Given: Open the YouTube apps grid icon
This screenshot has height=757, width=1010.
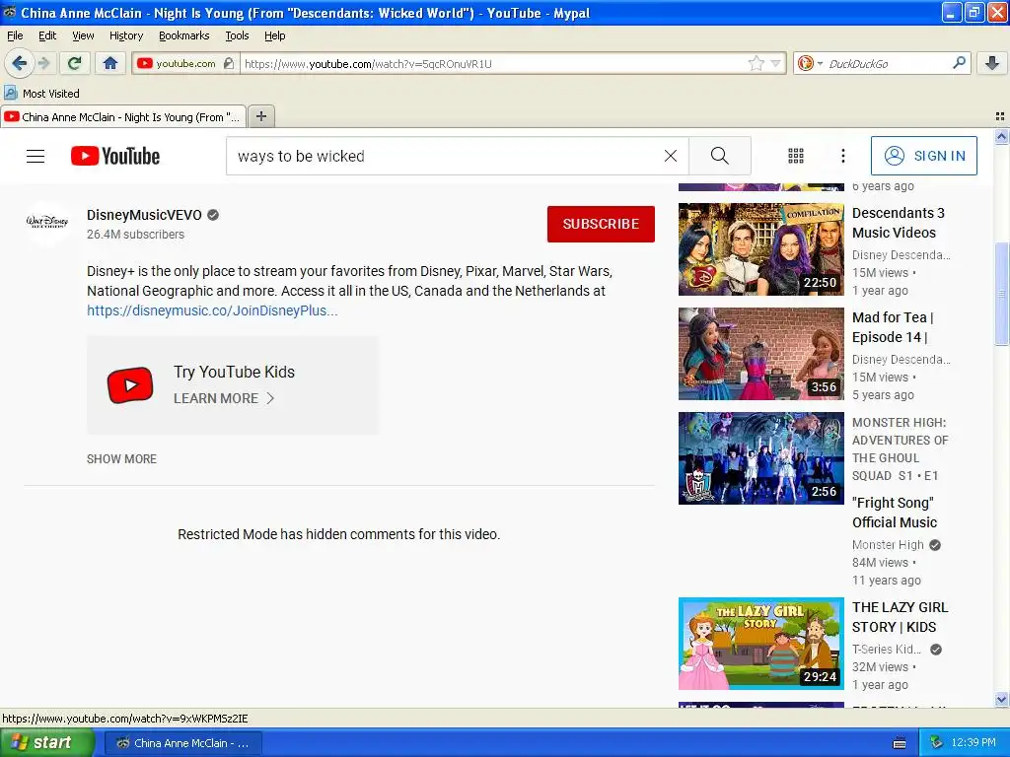Looking at the screenshot, I should 796,156.
